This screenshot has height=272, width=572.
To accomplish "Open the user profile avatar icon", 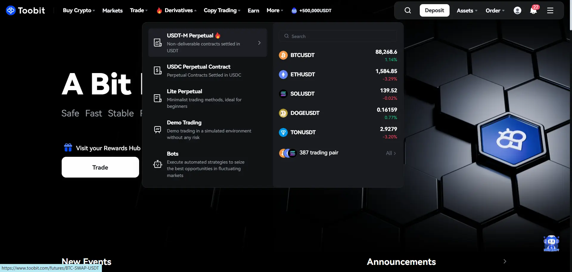I will pyautogui.click(x=517, y=11).
